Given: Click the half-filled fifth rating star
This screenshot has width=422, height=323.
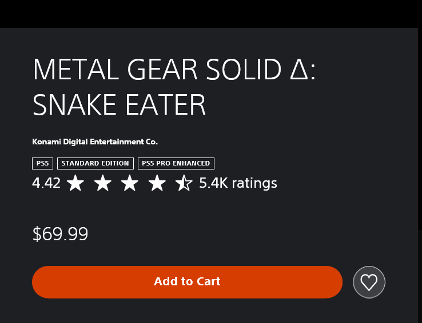Looking at the screenshot, I should 184,183.
